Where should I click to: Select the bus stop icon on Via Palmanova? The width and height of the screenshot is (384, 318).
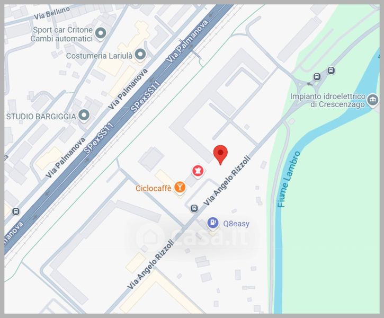point(16,211)
